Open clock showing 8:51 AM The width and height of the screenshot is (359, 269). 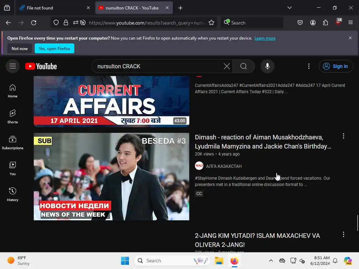point(320,261)
